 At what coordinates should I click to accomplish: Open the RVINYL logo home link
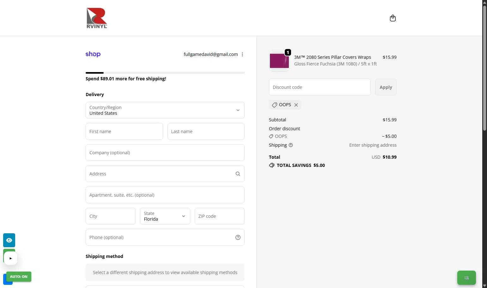coord(97,18)
